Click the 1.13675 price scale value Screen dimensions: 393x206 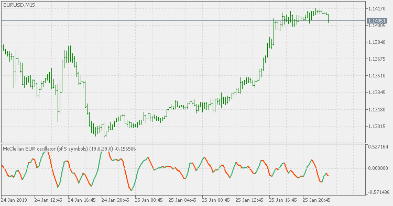pyautogui.click(x=377, y=59)
